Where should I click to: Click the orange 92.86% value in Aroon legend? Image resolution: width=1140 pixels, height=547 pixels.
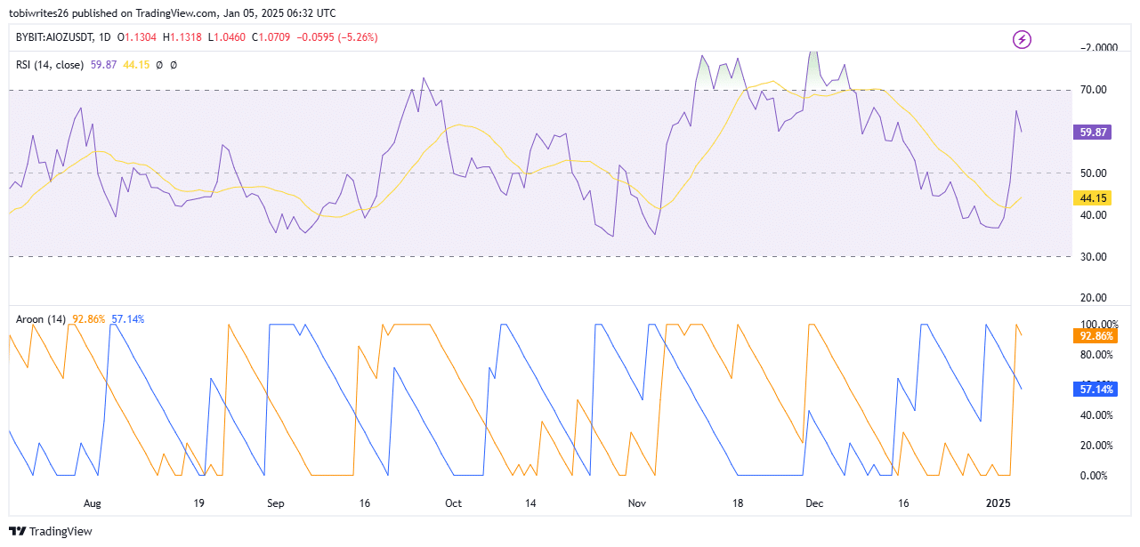pos(89,319)
